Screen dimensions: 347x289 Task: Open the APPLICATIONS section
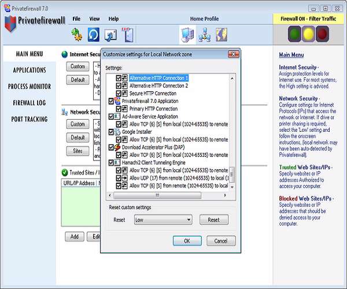pos(29,70)
